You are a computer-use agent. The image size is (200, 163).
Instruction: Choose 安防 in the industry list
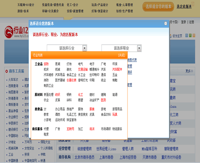(46, 64)
